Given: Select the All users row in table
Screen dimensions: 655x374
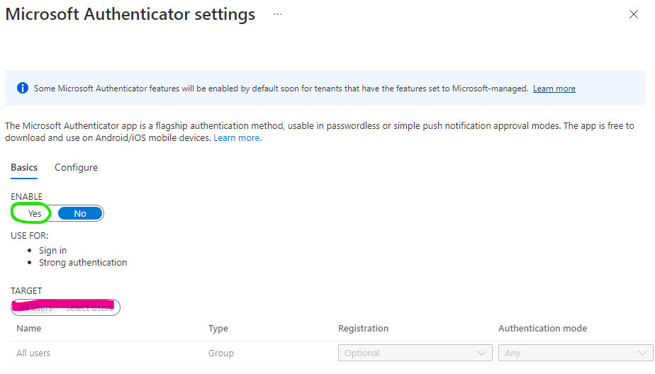Looking at the screenshot, I should point(33,353).
